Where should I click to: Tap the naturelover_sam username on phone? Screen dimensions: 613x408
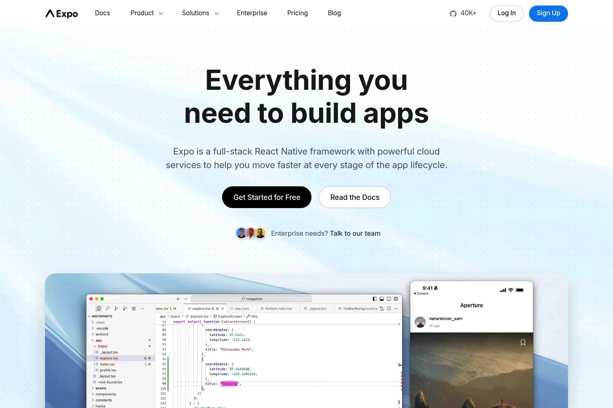click(x=446, y=319)
